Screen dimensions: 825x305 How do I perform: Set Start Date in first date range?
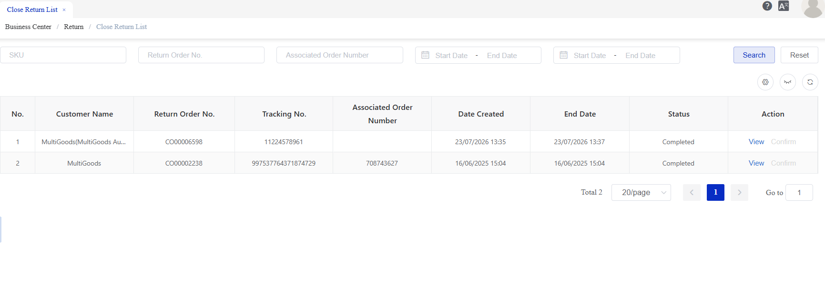[451, 56]
